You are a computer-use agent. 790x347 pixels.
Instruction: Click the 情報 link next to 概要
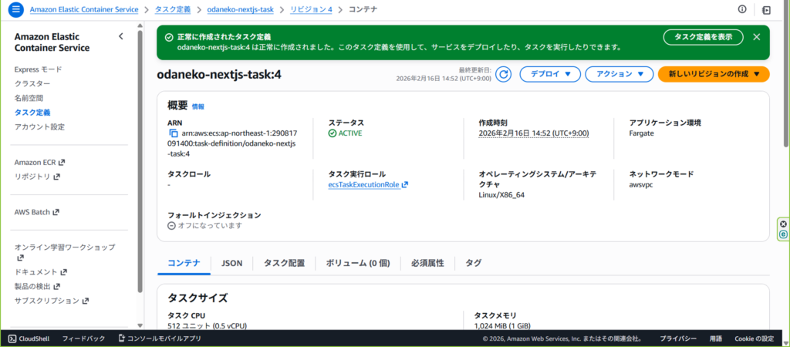click(198, 106)
